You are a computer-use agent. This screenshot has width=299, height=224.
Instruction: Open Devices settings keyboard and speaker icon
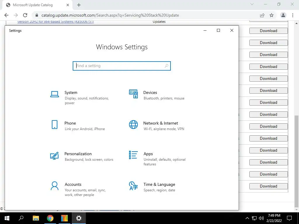point(133,94)
